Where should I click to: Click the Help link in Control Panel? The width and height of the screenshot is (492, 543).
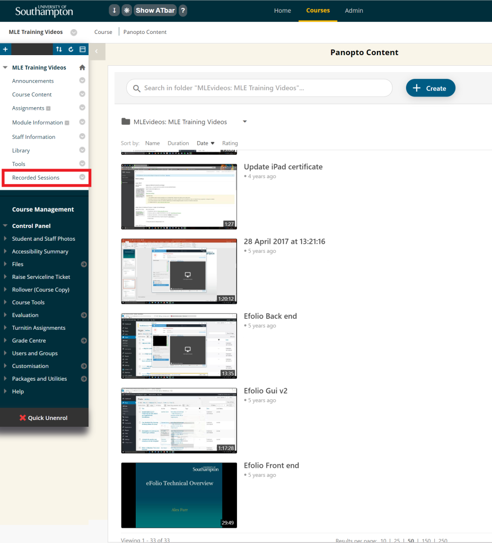coord(18,391)
